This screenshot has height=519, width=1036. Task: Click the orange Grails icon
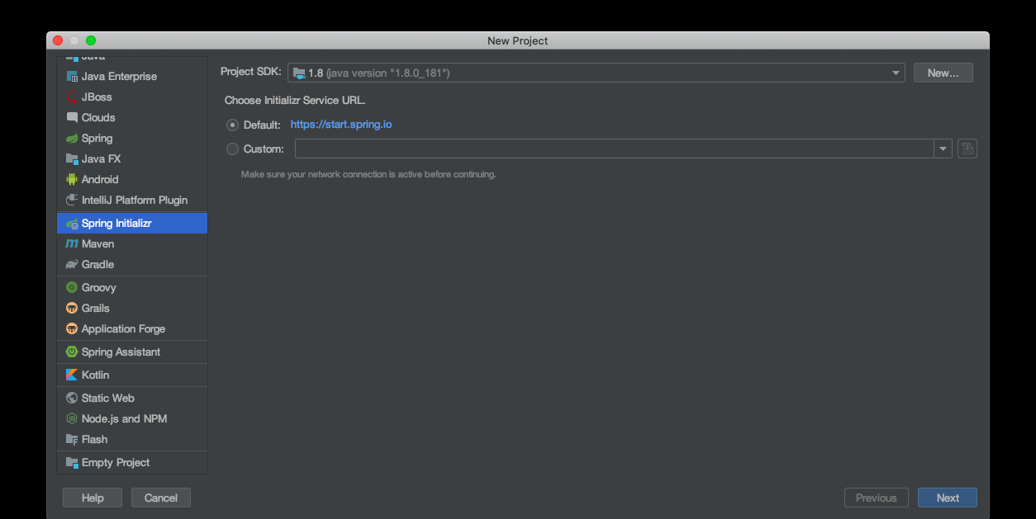(72, 309)
